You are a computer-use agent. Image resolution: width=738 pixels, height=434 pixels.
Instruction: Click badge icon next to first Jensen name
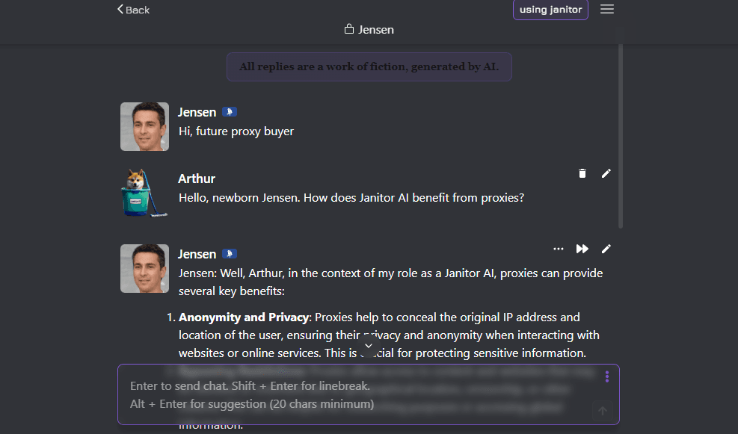[x=230, y=112]
